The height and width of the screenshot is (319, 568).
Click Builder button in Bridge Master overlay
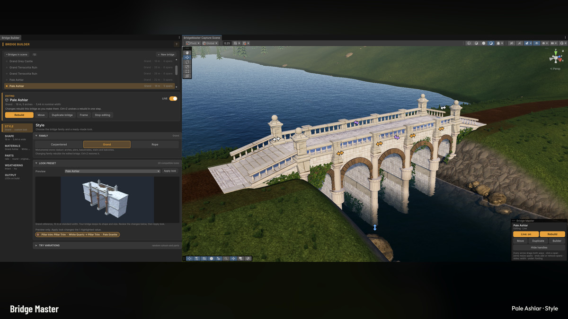click(557, 241)
